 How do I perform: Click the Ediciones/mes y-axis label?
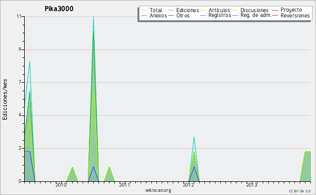pos(5,100)
